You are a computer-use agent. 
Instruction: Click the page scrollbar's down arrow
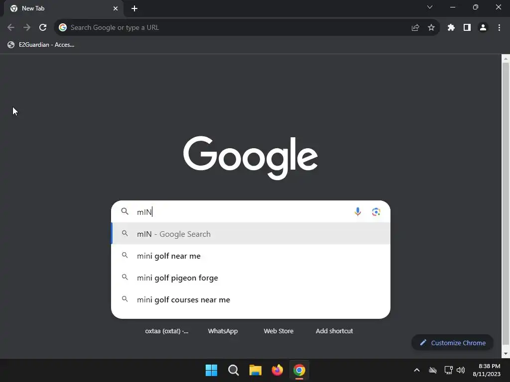pos(506,354)
